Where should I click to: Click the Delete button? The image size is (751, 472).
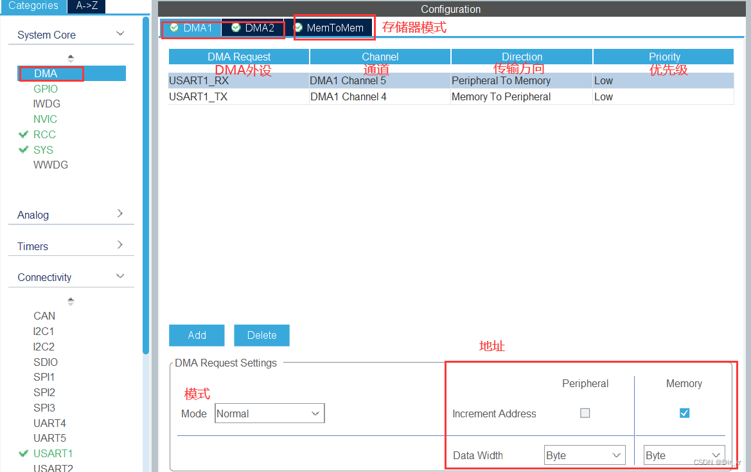click(x=261, y=335)
